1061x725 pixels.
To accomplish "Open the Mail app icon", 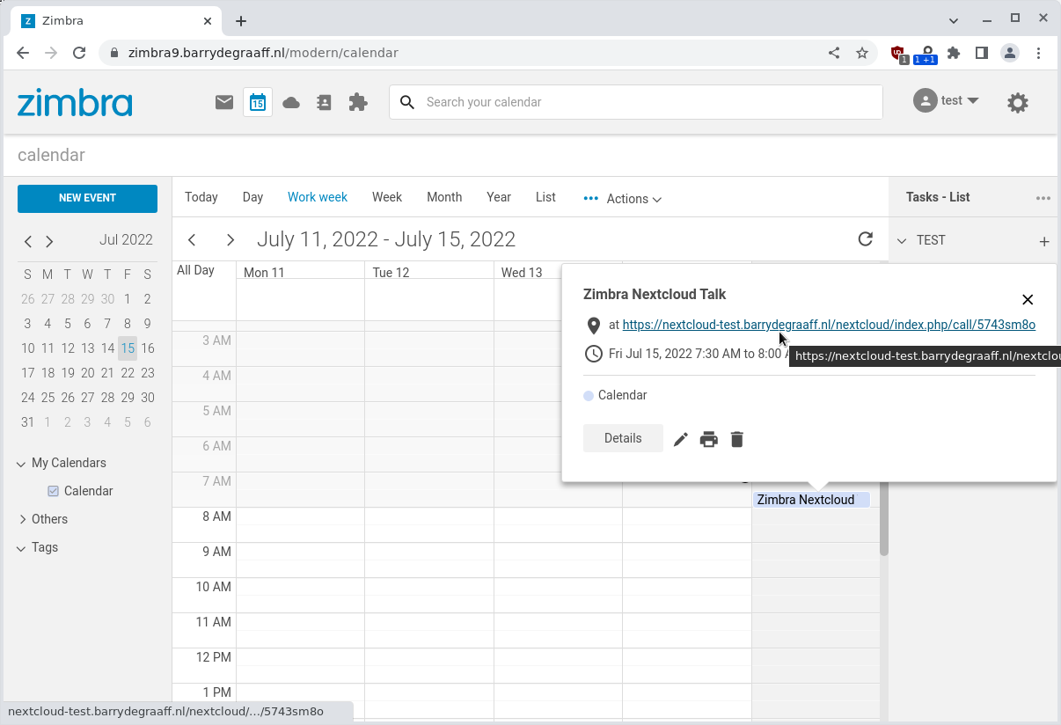I will click(x=224, y=102).
